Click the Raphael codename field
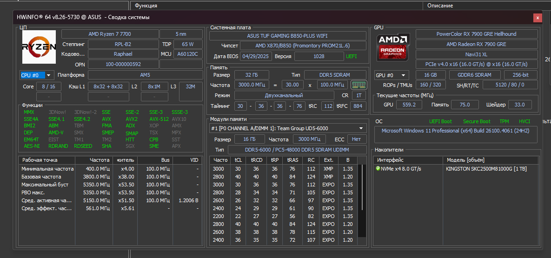The width and height of the screenshot is (551, 258). pos(123,54)
